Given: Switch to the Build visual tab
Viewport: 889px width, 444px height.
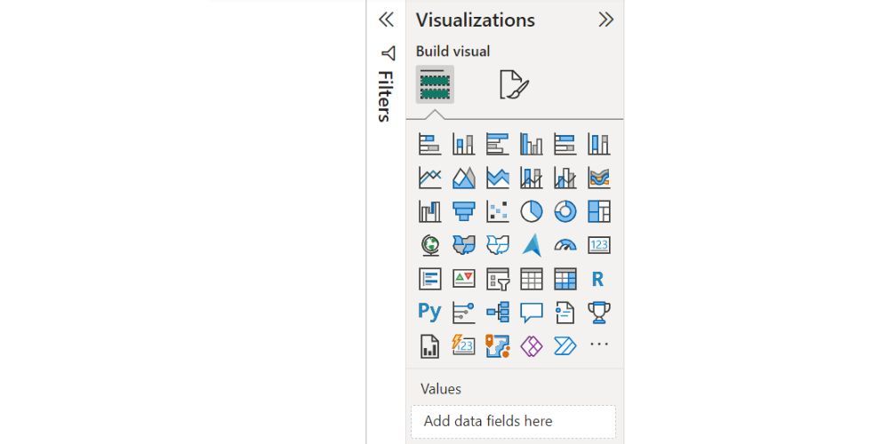Looking at the screenshot, I should pos(435,85).
